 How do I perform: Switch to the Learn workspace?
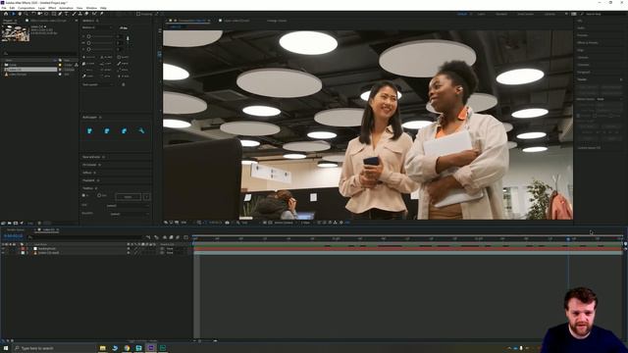pos(481,14)
